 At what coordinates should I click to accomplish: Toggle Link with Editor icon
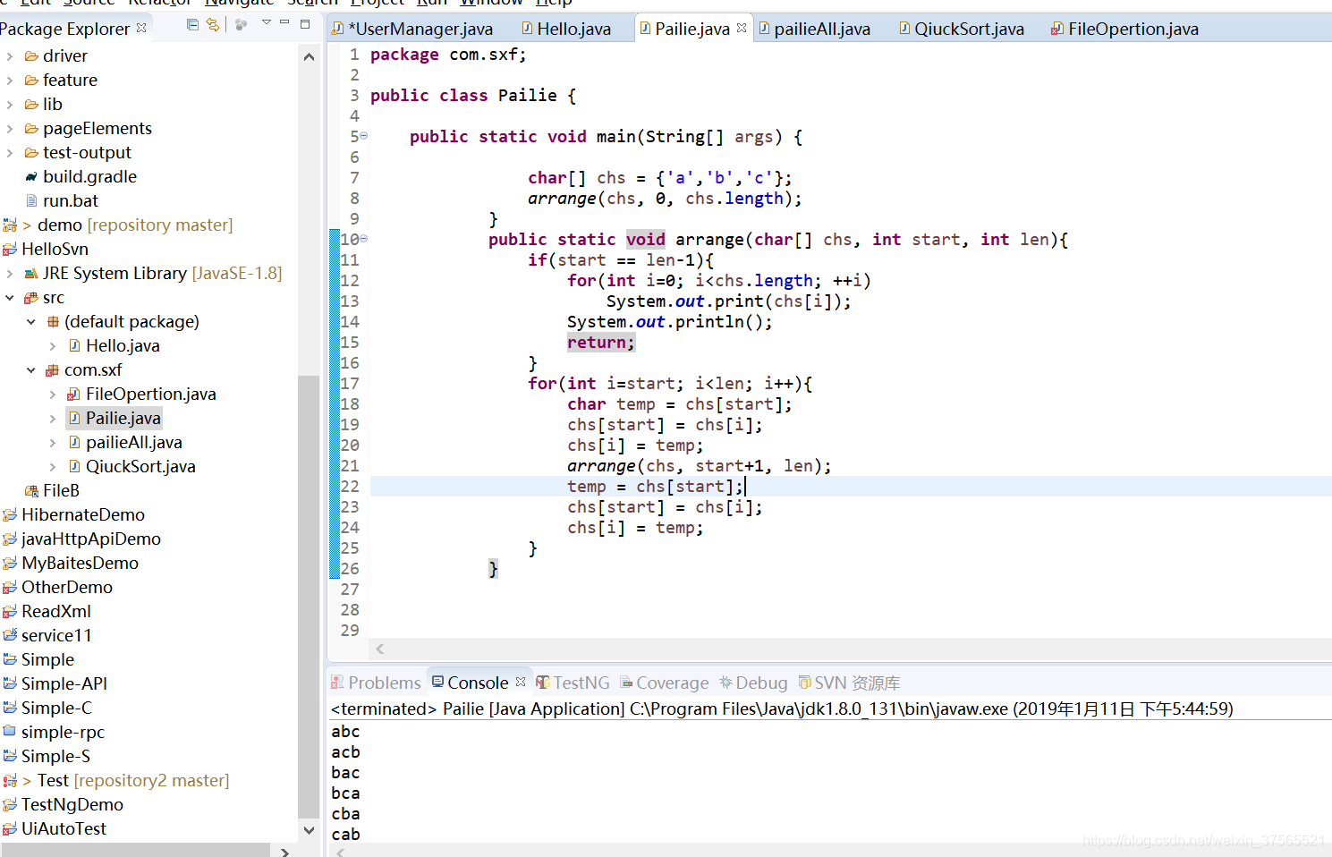tap(213, 25)
